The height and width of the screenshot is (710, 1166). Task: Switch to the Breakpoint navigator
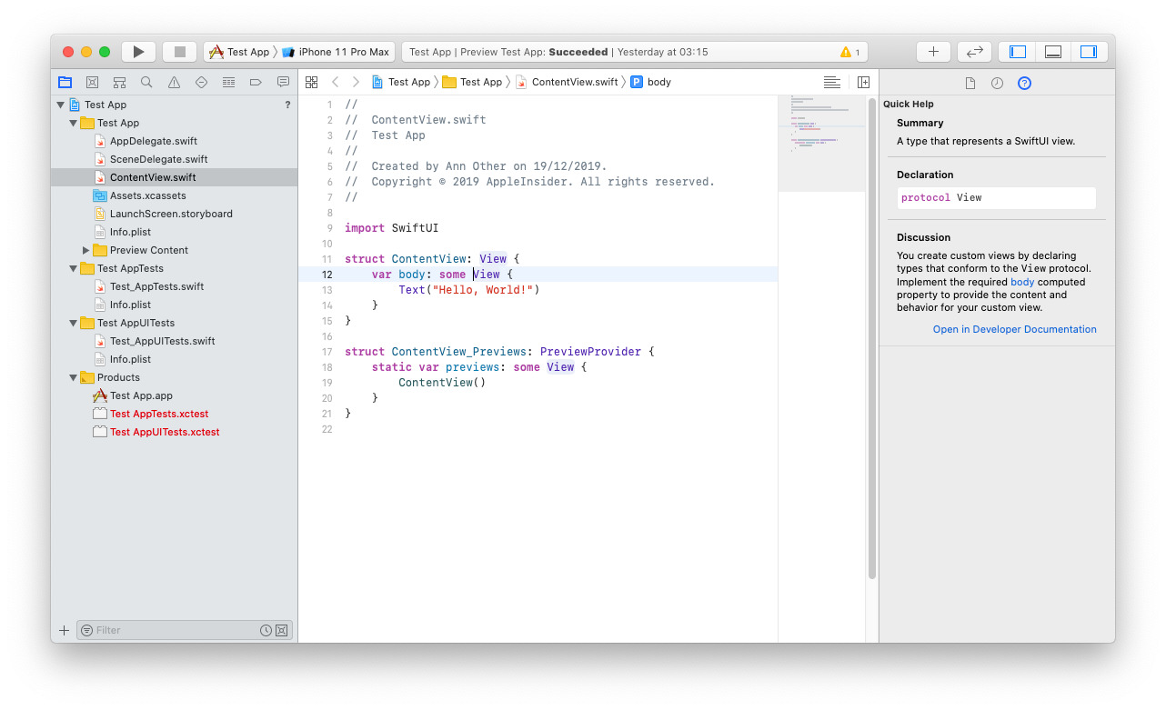point(256,82)
